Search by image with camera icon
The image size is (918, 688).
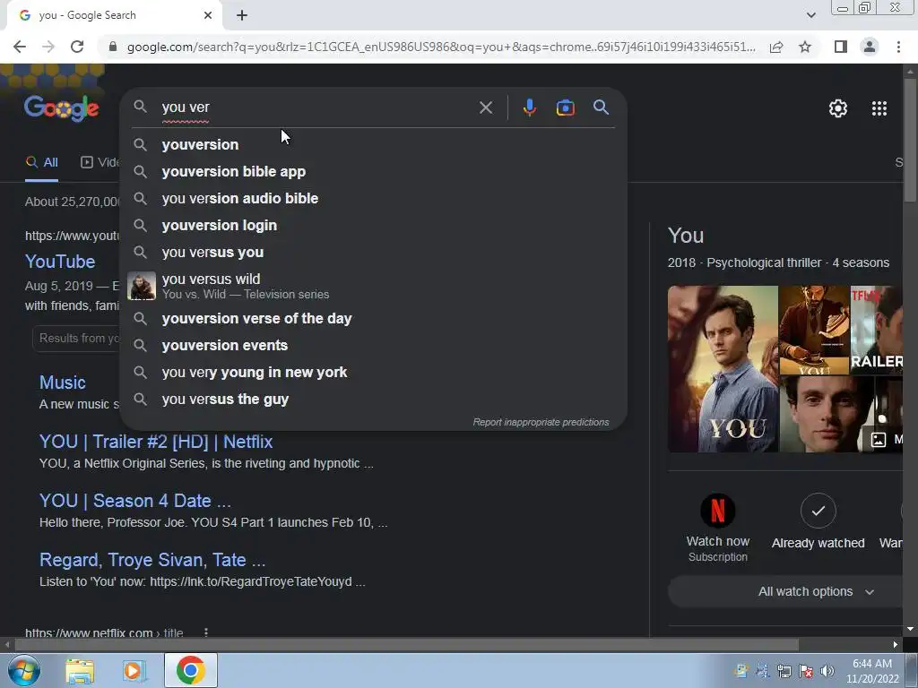point(565,107)
